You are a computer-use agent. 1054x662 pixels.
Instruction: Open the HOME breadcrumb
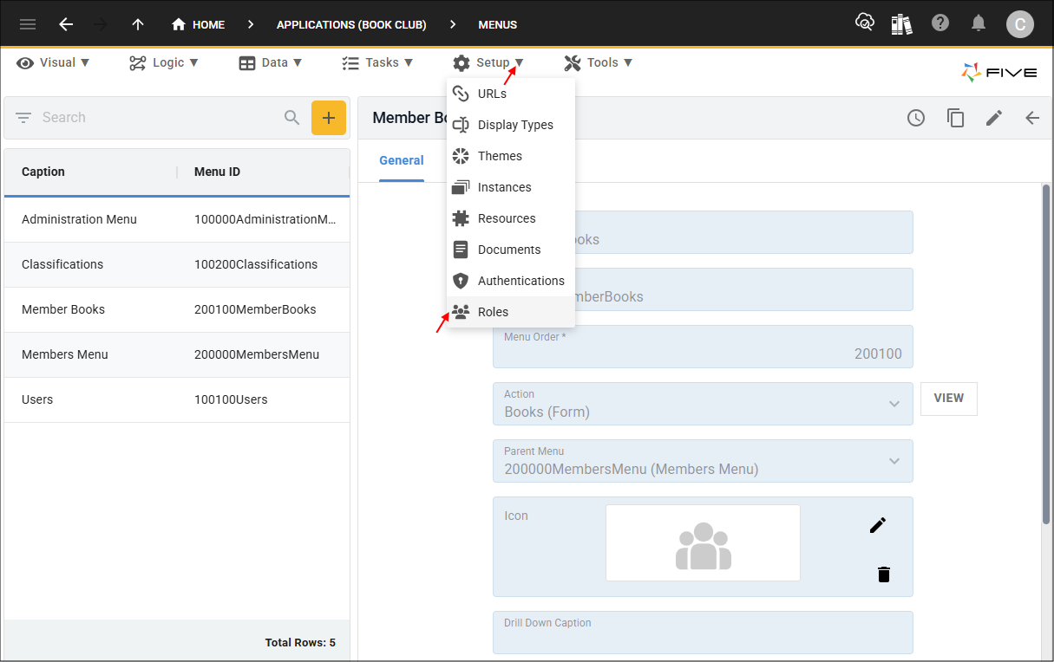tap(199, 24)
